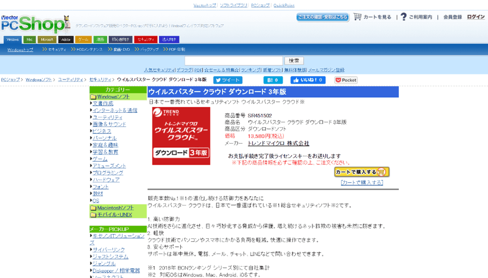This screenshot has height=278, width=488.
Task: Open 動画・DVD in blue nav bar
Action: tap(121, 50)
